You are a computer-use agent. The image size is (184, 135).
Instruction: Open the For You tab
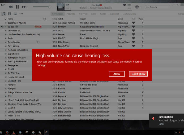pos(83,14)
